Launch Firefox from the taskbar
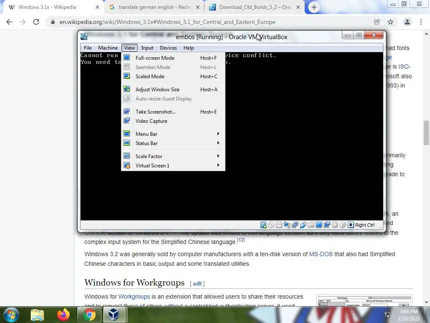Viewport: 430px width, 323px height. point(63,315)
